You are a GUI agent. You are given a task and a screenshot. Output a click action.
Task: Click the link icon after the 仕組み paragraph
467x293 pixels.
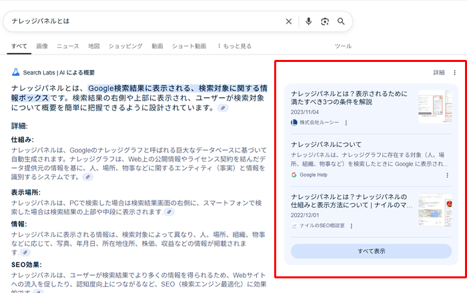coord(88,177)
